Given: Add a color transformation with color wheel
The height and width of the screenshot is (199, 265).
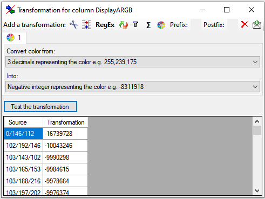Looking at the screenshot, I should [x=161, y=25].
